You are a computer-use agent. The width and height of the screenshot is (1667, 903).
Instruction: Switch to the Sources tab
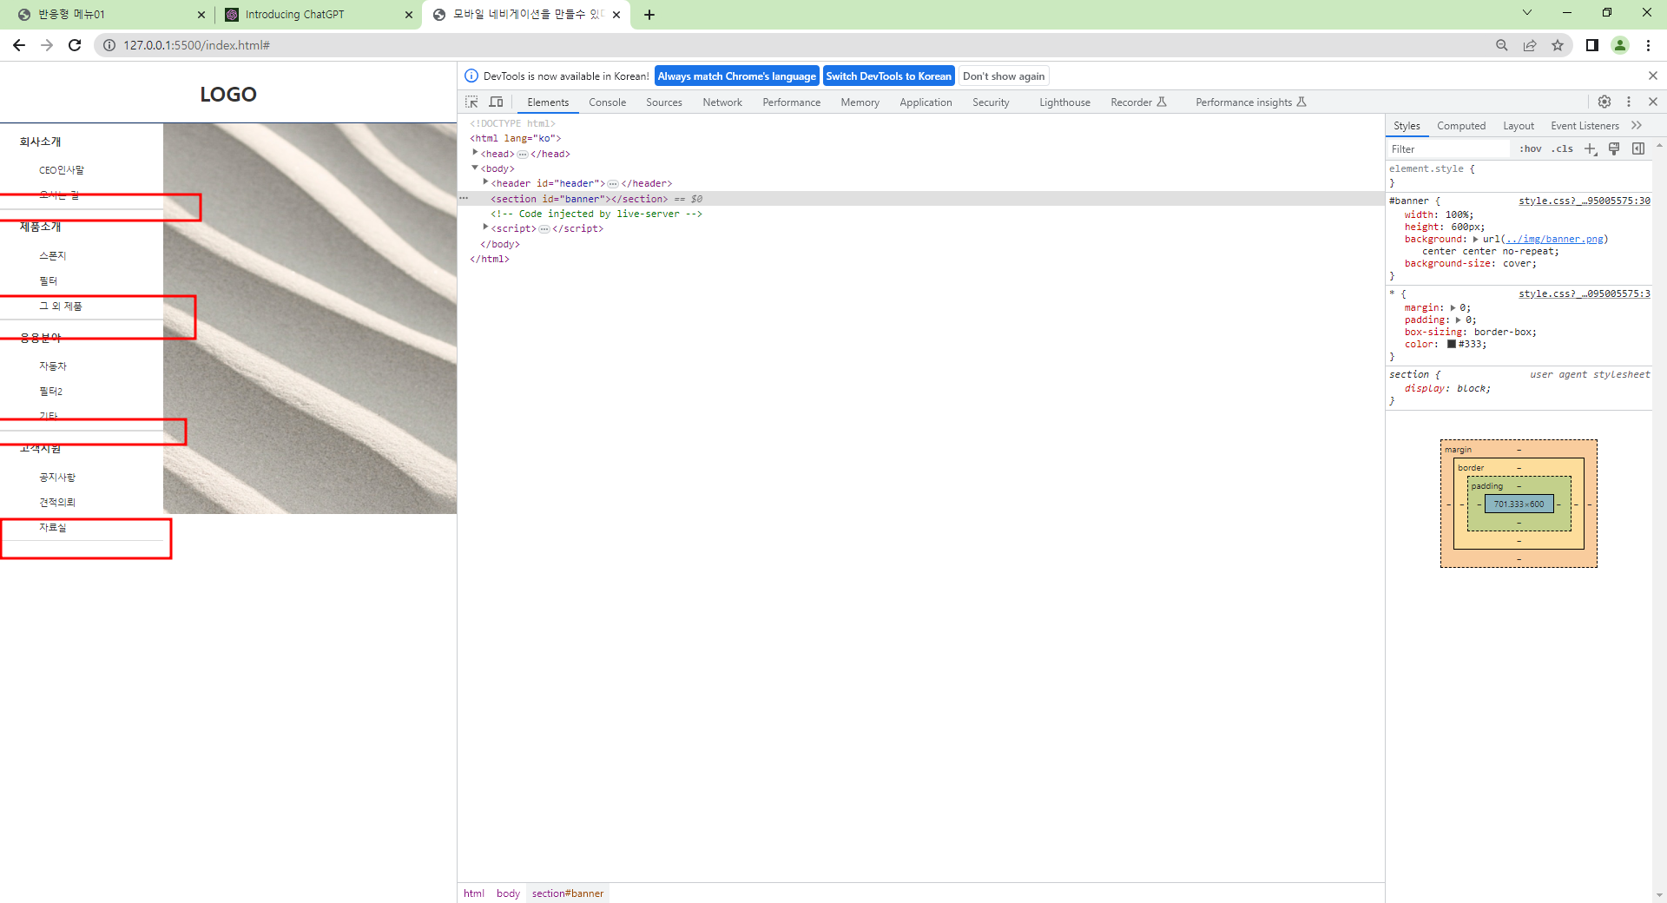coord(664,102)
